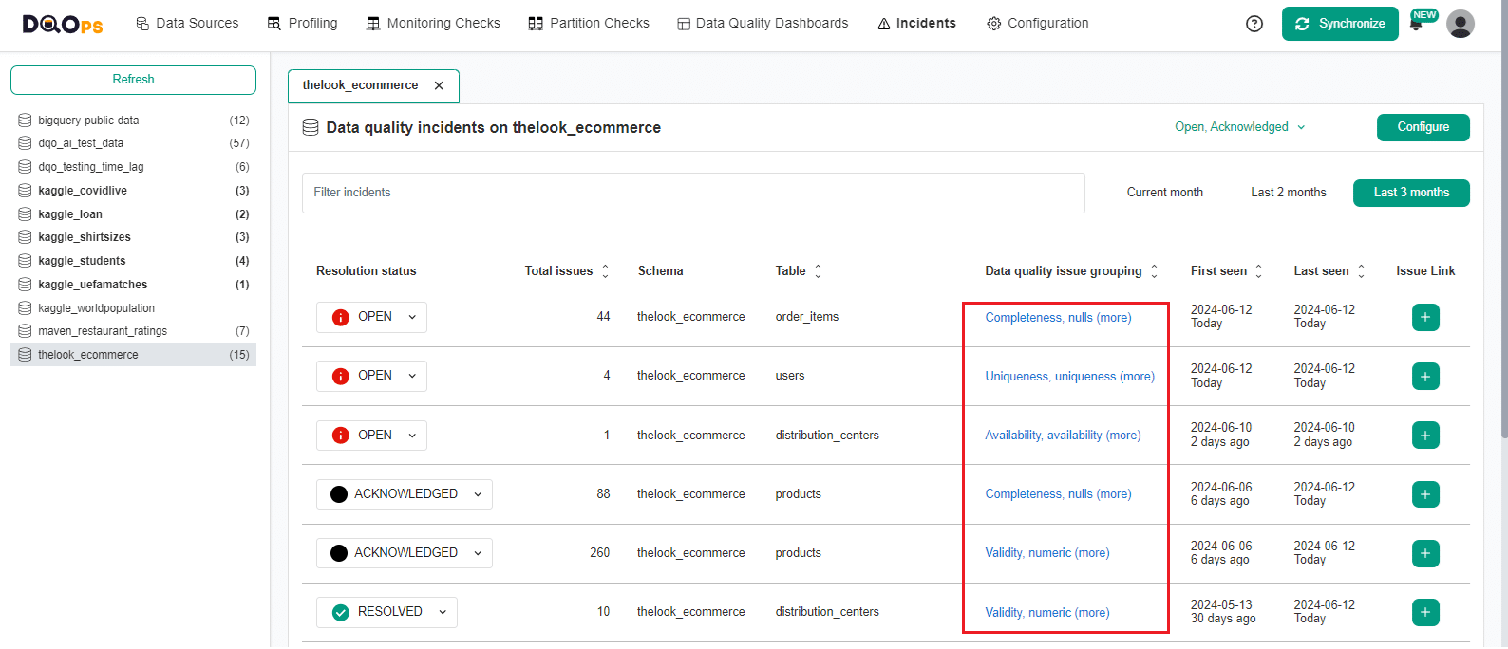Click the Schema column header
Screen dimensions: 1508x649
click(x=661, y=271)
